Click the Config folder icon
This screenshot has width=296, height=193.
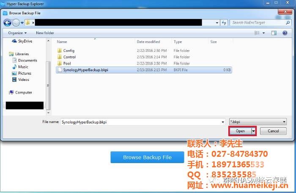(60, 51)
